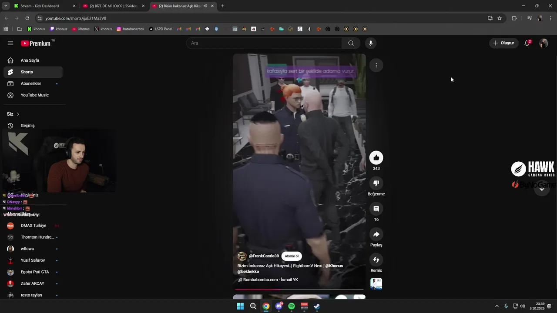This screenshot has height=313, width=557.
Task: Install YouTube app icon in address bar
Action: click(490, 18)
